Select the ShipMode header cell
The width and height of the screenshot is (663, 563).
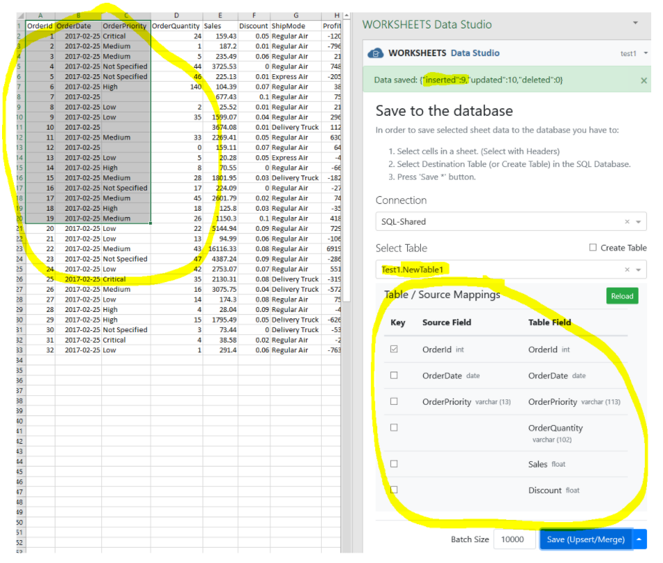click(295, 26)
